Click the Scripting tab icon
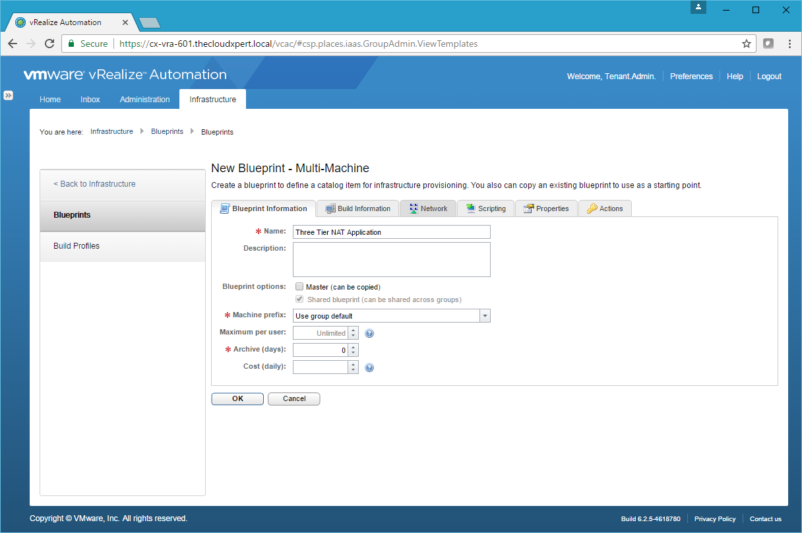802x533 pixels. tap(471, 208)
